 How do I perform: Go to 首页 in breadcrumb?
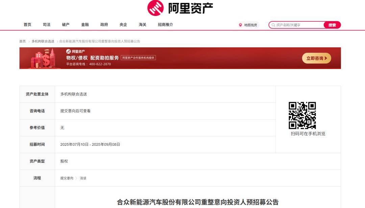tap(23, 41)
